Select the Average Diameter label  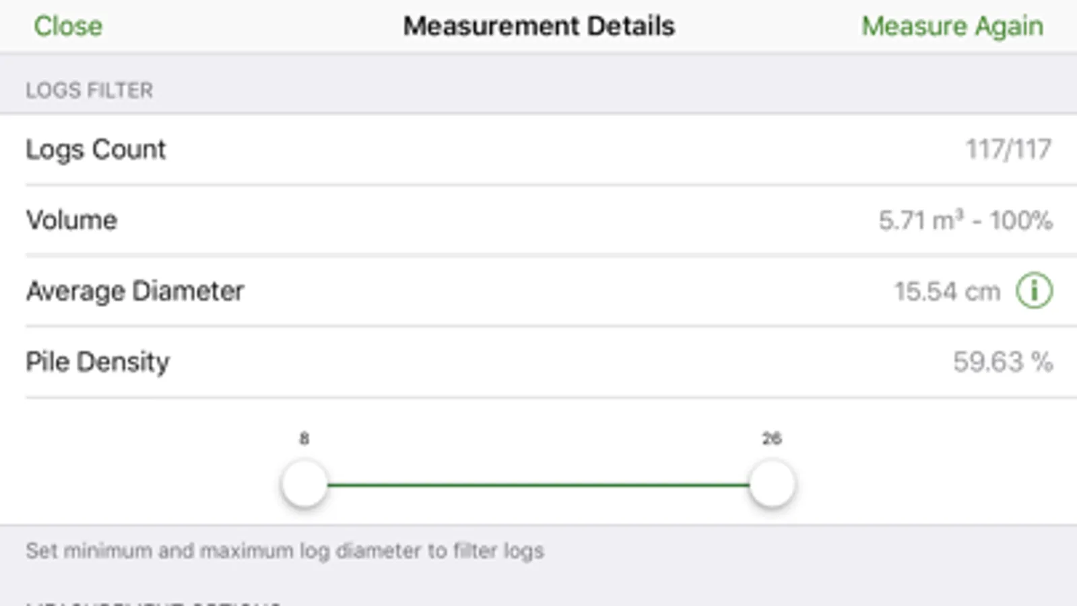click(x=135, y=291)
